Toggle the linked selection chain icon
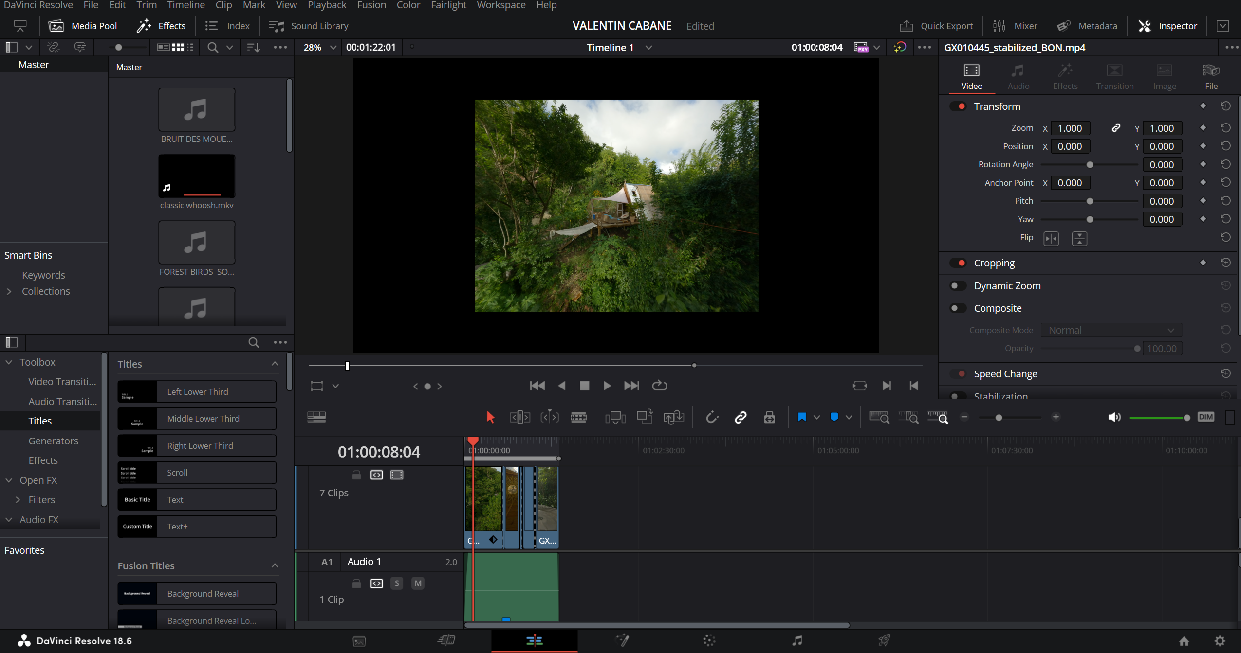 pos(741,417)
